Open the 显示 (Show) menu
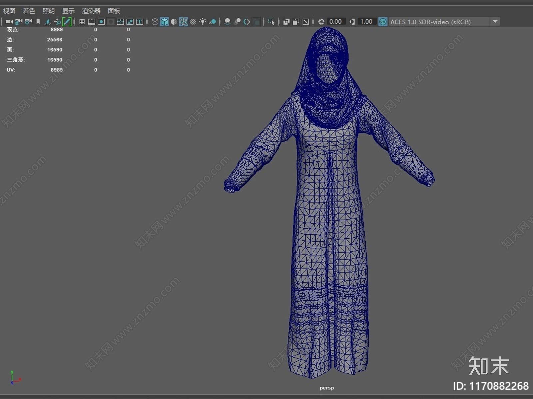Image resolution: width=533 pixels, height=399 pixels. [x=68, y=11]
